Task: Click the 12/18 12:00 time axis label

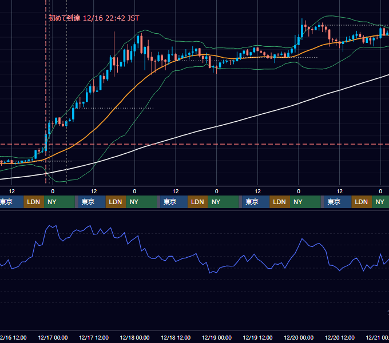Action: pos(176,337)
